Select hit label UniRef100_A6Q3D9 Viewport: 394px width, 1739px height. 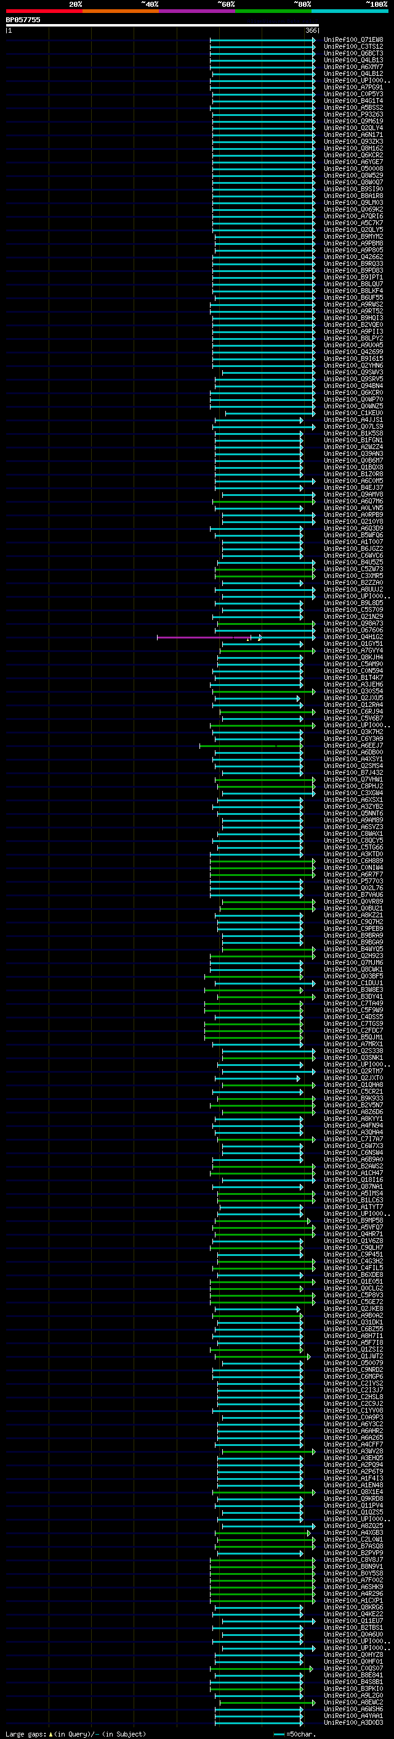353,529
